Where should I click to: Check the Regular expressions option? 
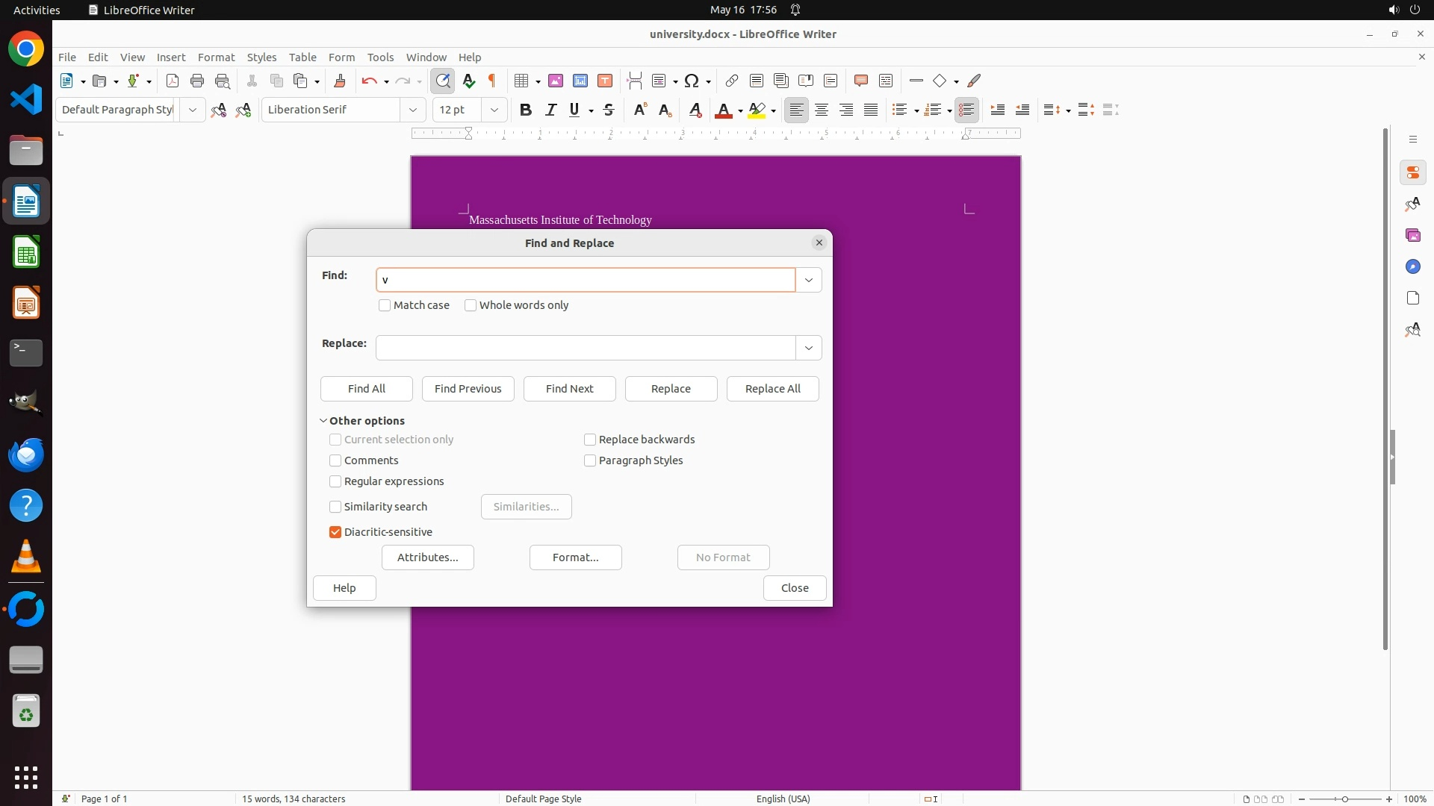[335, 481]
